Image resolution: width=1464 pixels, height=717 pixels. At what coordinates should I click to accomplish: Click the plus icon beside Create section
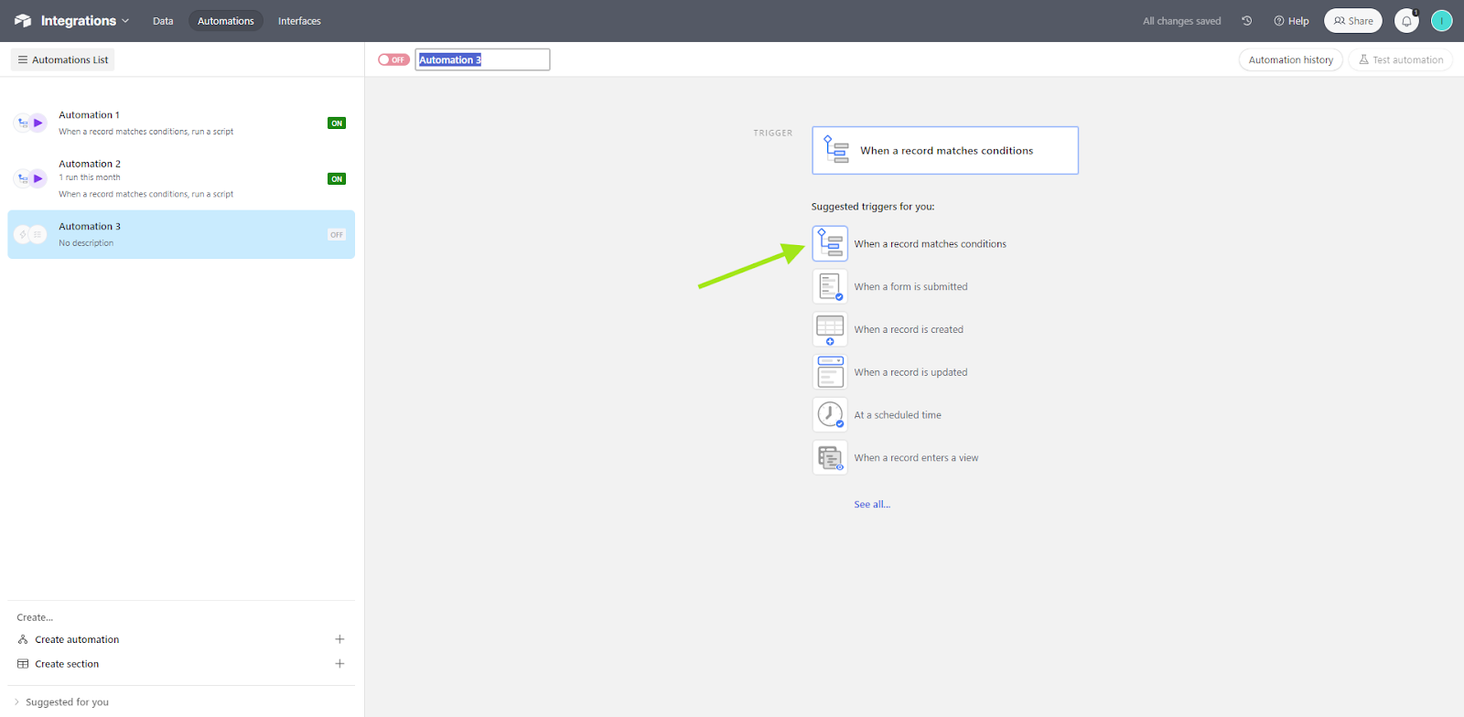339,664
